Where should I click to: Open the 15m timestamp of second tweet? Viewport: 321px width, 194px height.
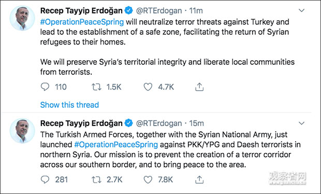[x=196, y=123]
